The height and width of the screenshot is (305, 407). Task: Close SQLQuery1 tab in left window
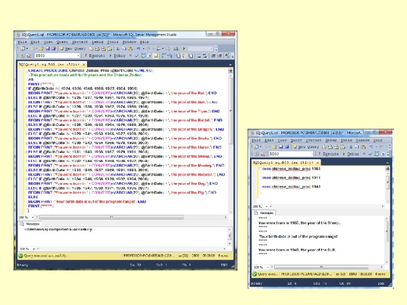click(x=84, y=64)
